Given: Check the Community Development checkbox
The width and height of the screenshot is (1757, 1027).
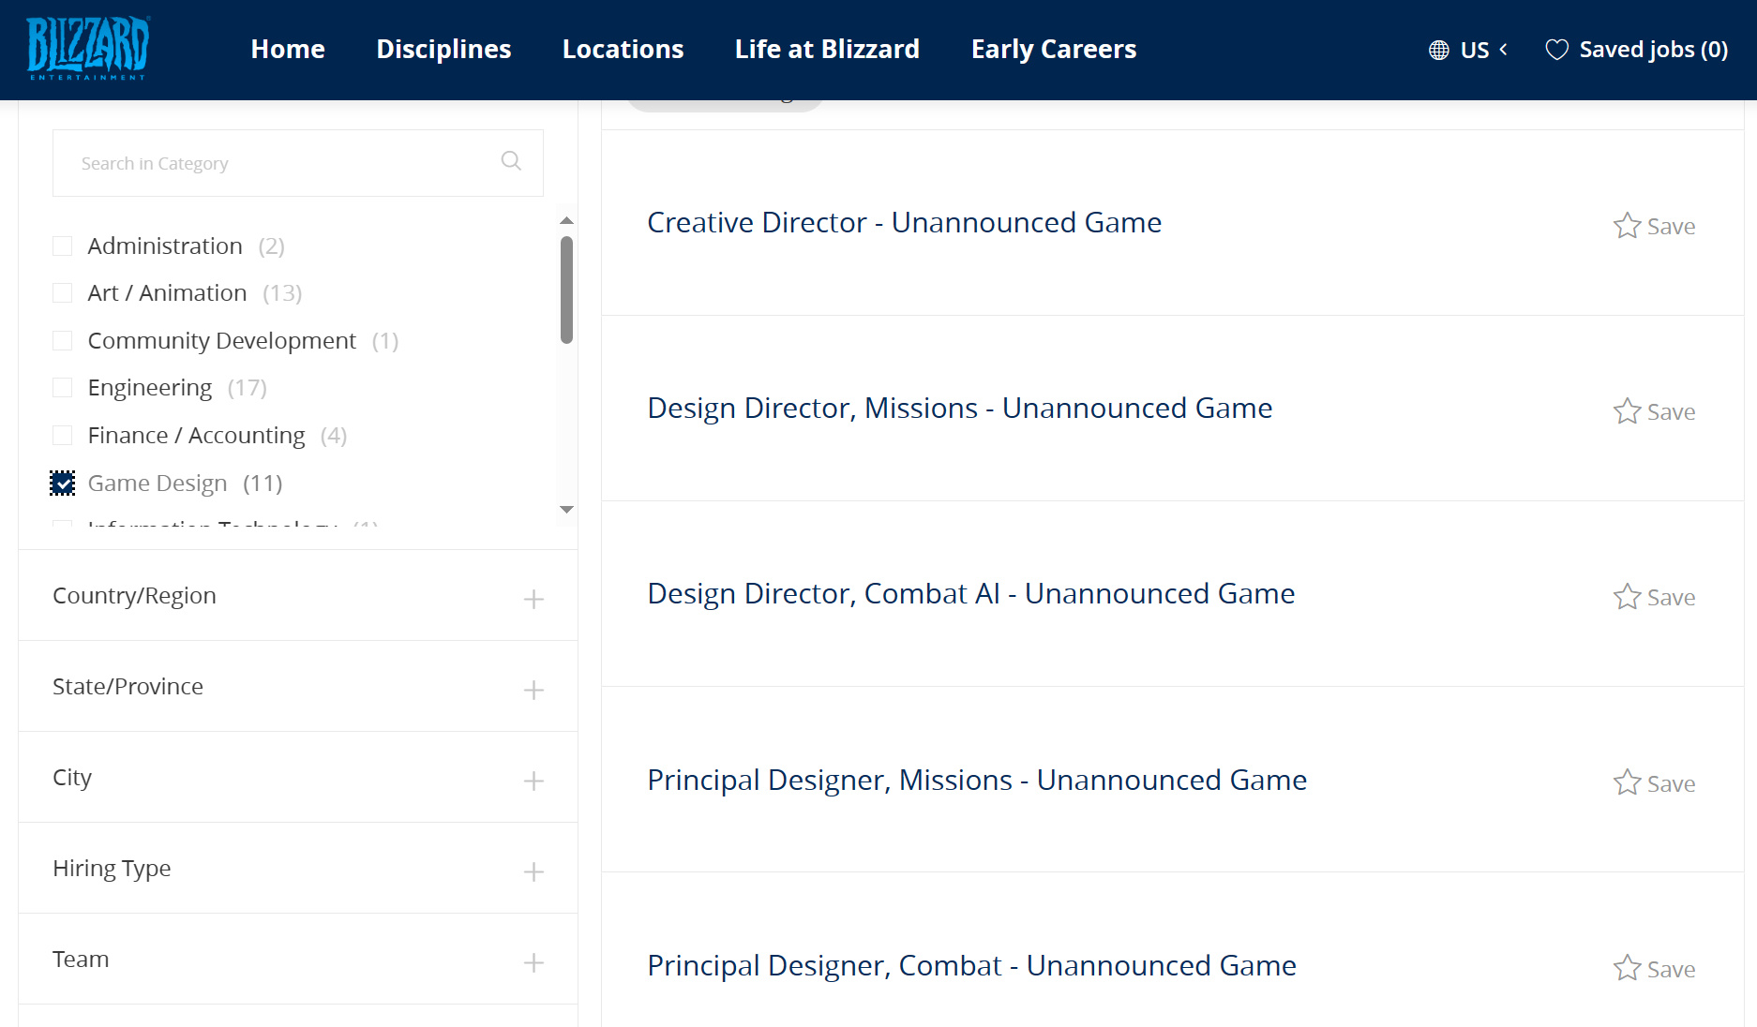Looking at the screenshot, I should (x=63, y=340).
